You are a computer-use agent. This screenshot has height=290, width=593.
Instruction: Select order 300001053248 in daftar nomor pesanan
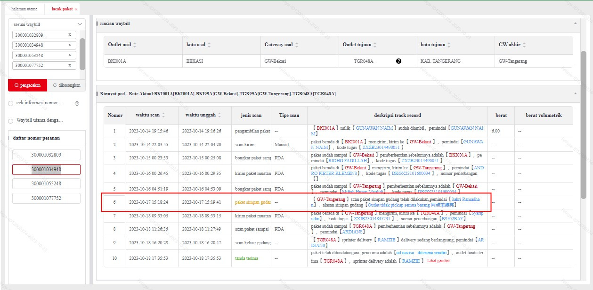(46, 184)
